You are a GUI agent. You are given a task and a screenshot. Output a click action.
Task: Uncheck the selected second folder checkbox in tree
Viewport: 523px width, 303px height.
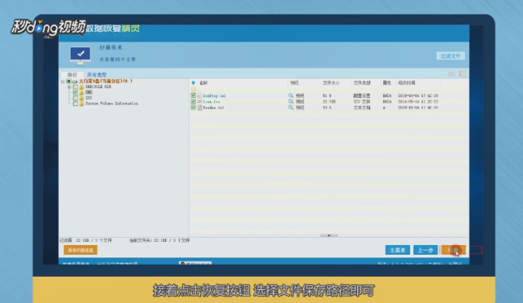point(75,92)
